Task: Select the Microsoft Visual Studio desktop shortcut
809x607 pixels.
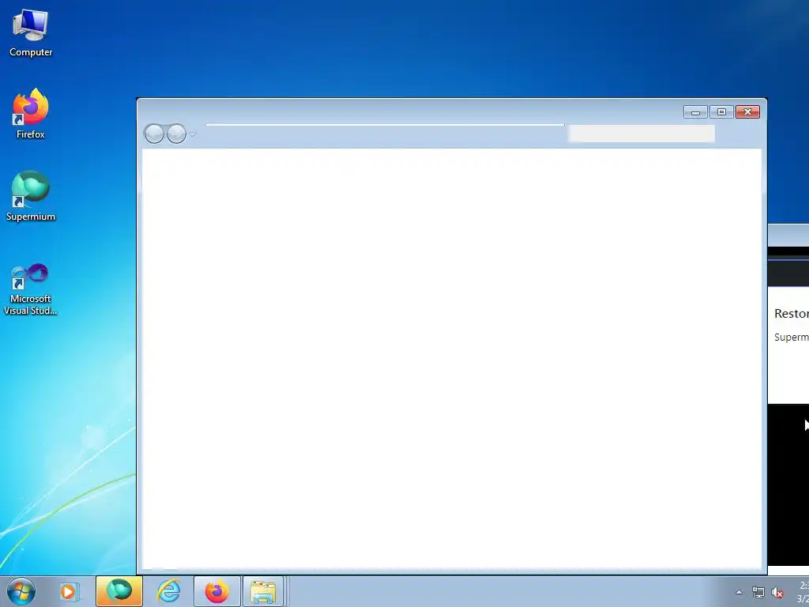Action: coord(31,289)
